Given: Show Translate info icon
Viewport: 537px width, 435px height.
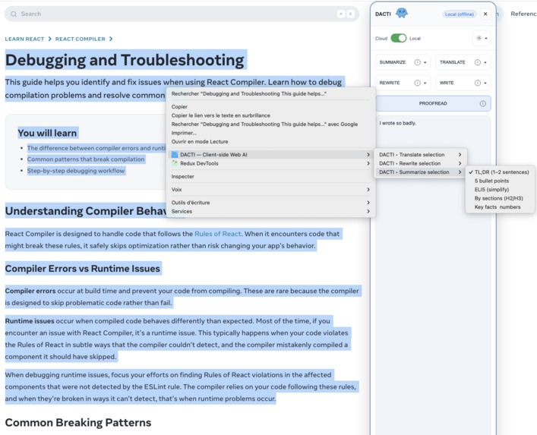Looking at the screenshot, I should coord(478,62).
